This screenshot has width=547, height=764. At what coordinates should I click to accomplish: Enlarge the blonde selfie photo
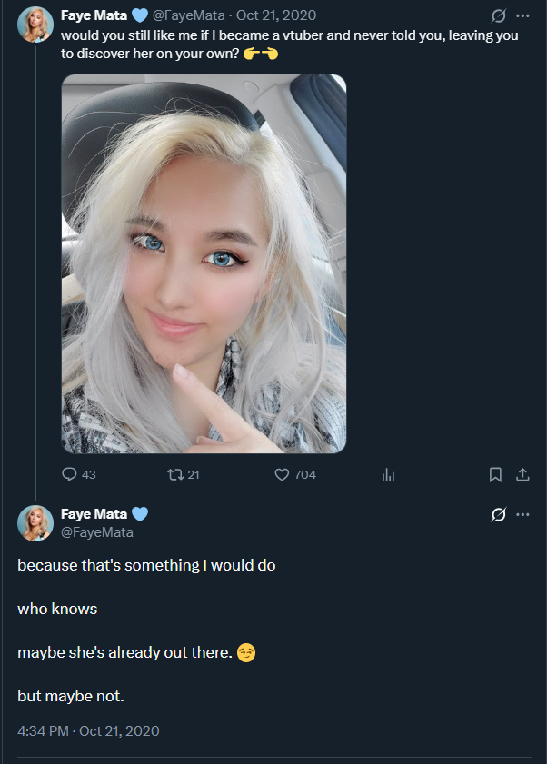coord(204,263)
